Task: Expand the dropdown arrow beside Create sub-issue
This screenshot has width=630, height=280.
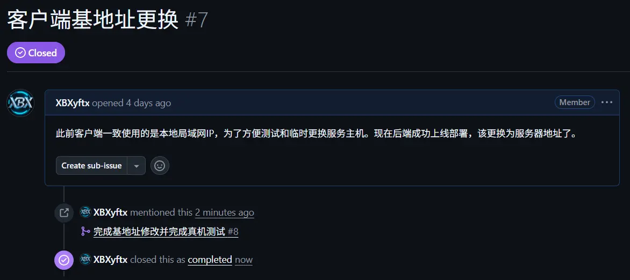Action: [137, 165]
